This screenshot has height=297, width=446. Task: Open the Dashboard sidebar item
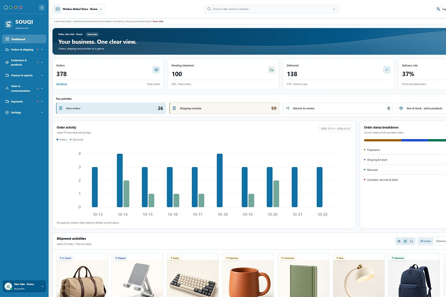24,39
